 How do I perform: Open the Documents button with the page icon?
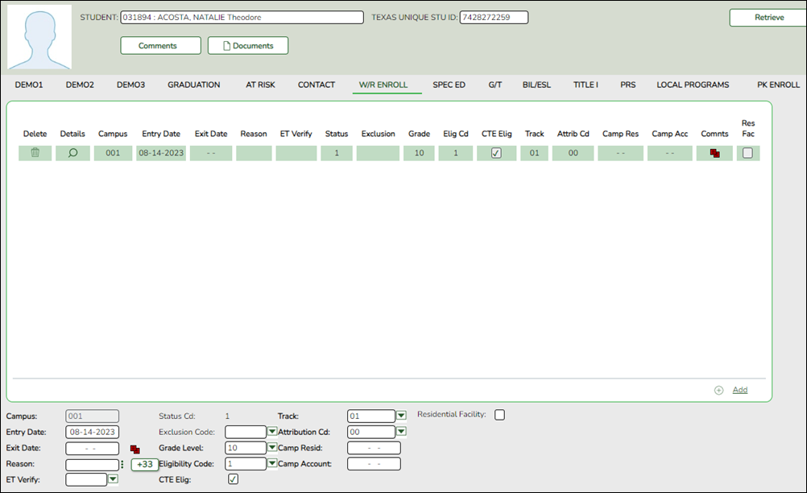(x=247, y=46)
